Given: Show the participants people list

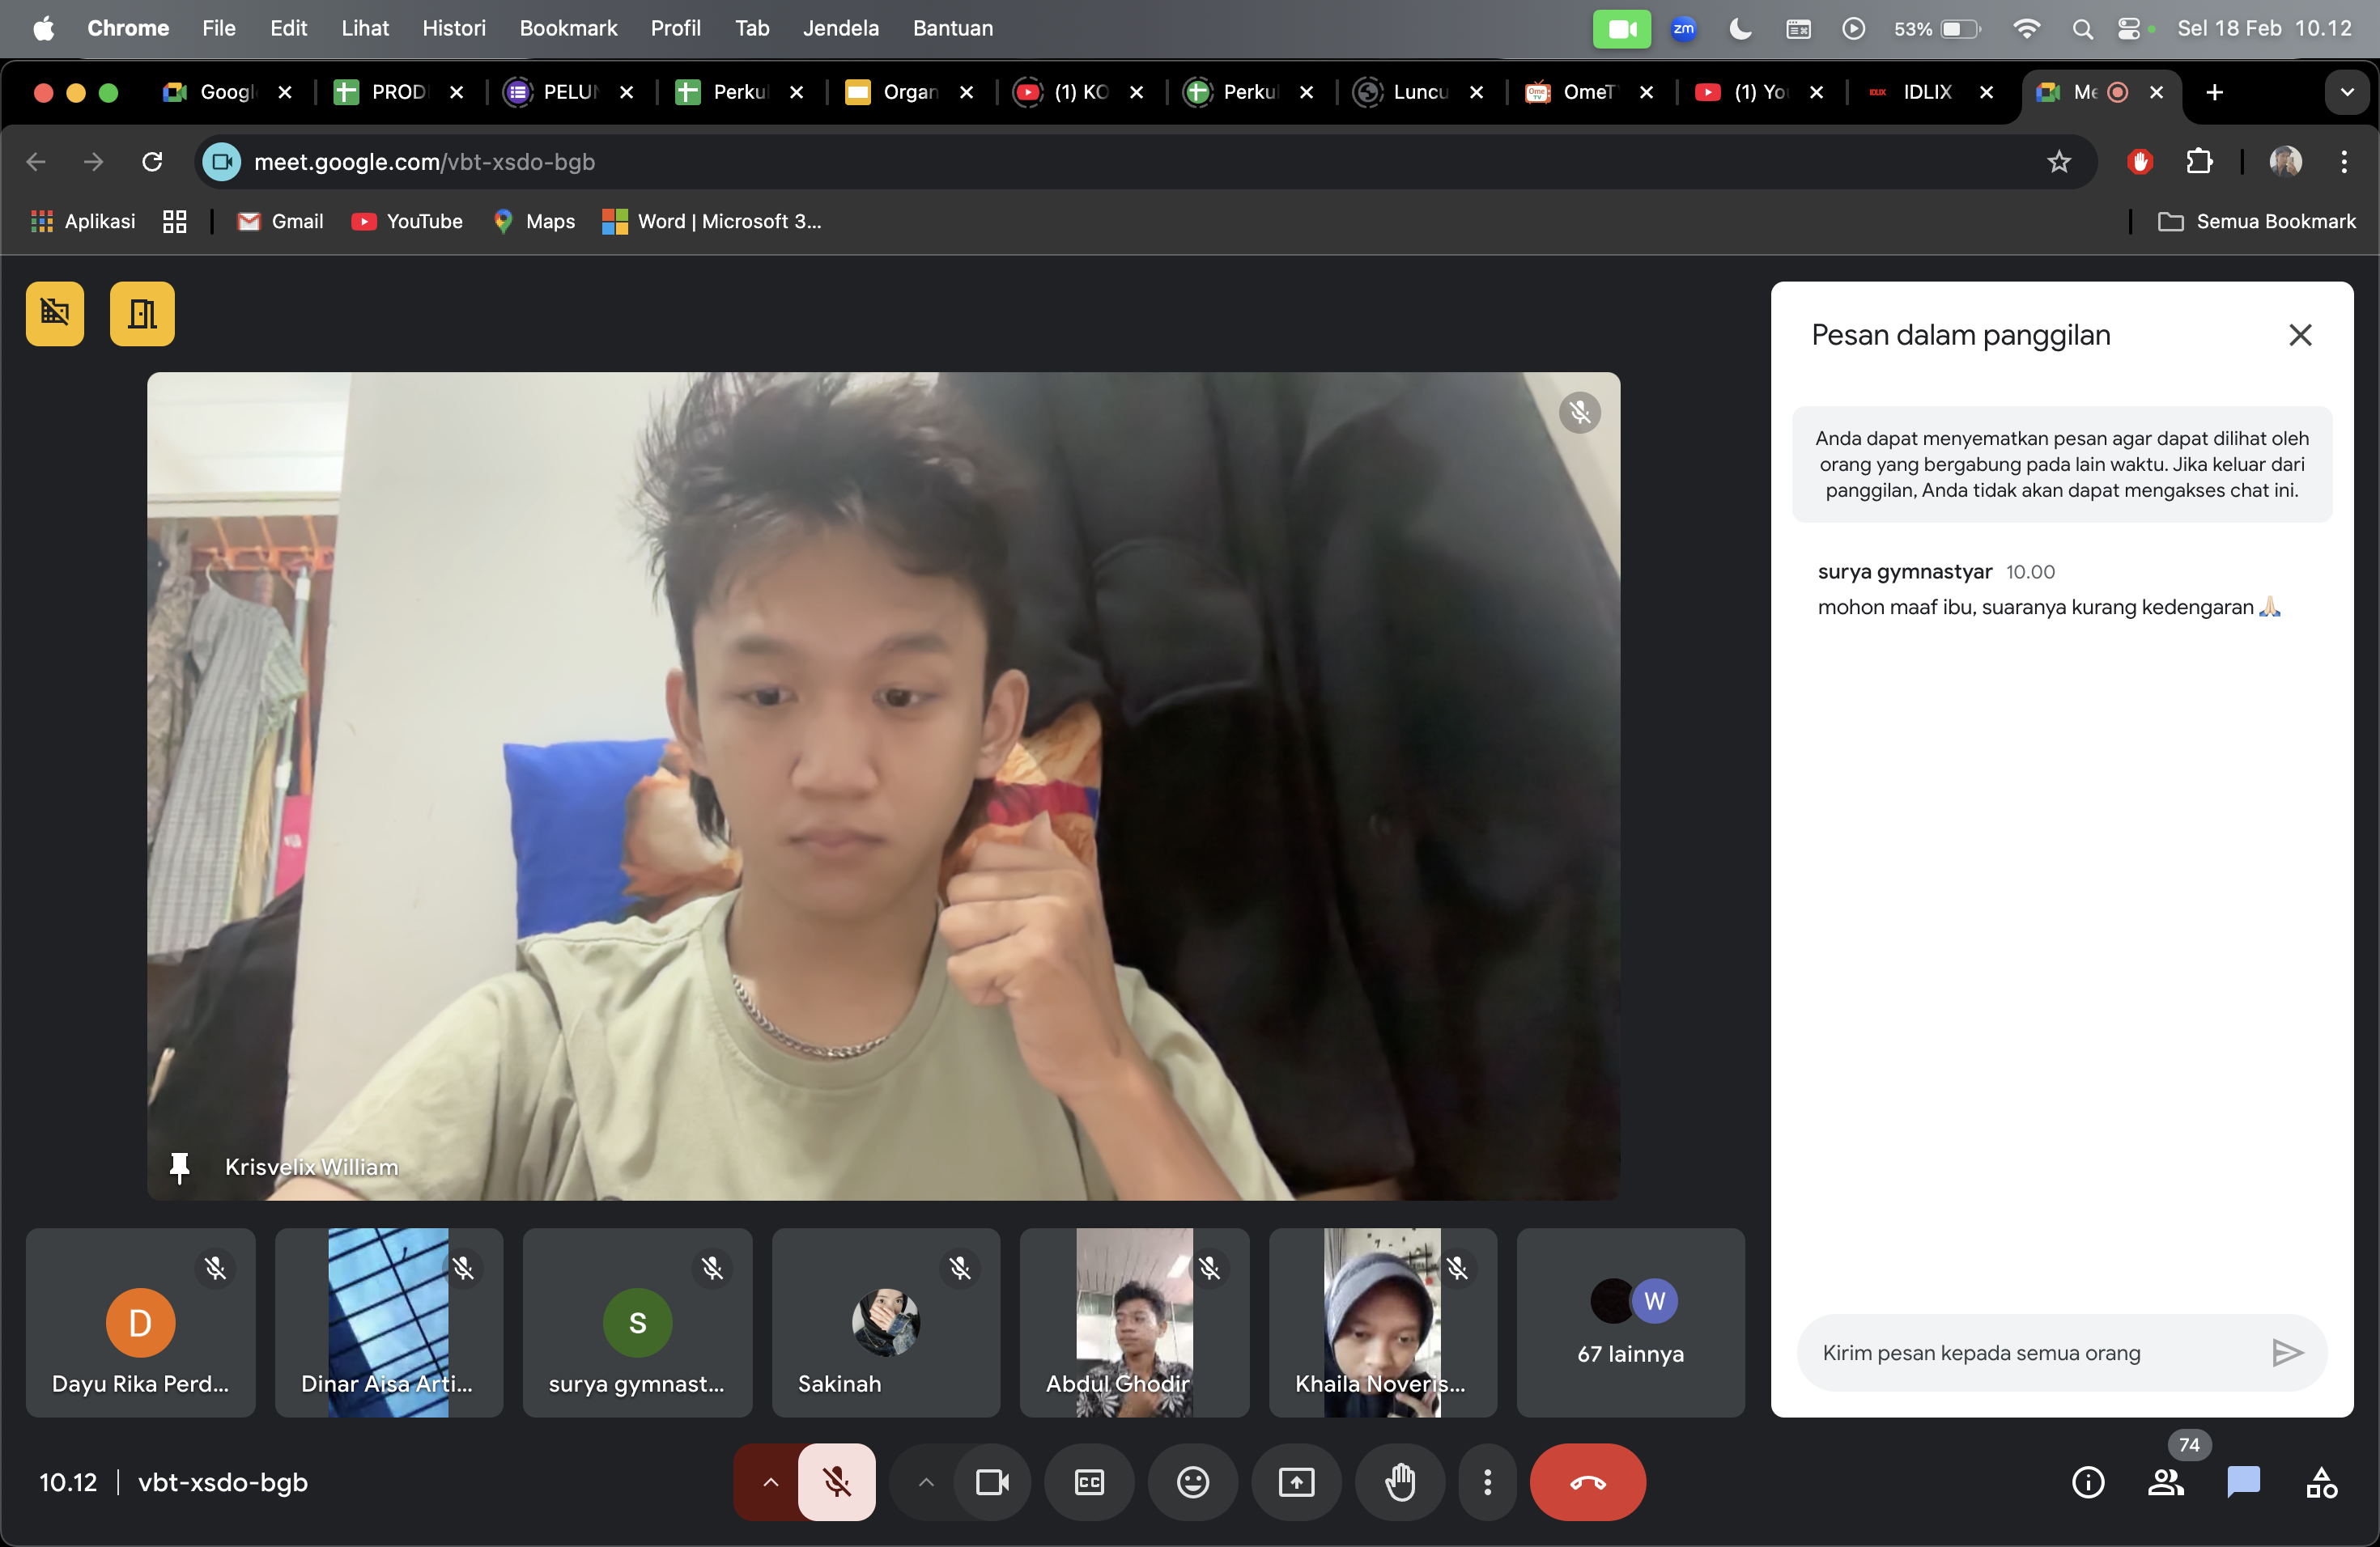Looking at the screenshot, I should (2165, 1482).
